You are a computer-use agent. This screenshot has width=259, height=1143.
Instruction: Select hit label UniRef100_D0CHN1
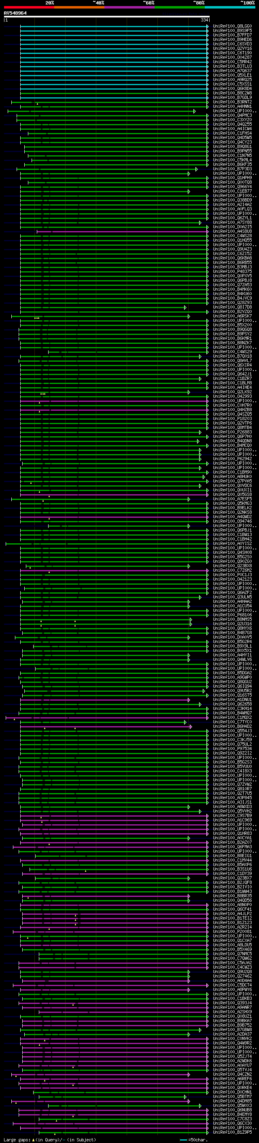pyautogui.click(x=232, y=1092)
